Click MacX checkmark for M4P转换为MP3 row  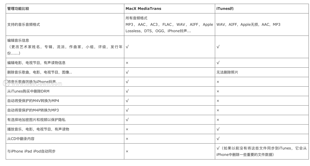127,110
